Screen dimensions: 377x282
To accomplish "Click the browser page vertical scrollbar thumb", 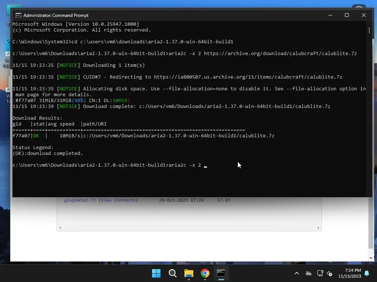I will pos(370,223).
